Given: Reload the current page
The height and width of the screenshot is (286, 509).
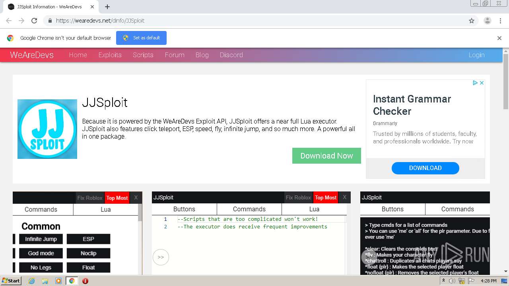Looking at the screenshot, I should point(34,21).
